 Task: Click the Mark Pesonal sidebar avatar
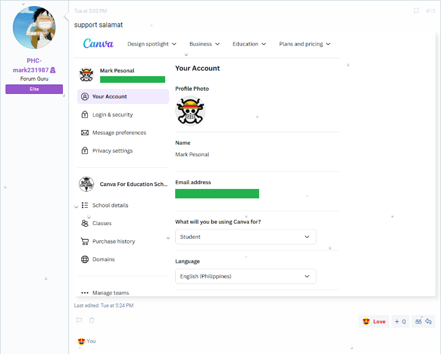86,75
